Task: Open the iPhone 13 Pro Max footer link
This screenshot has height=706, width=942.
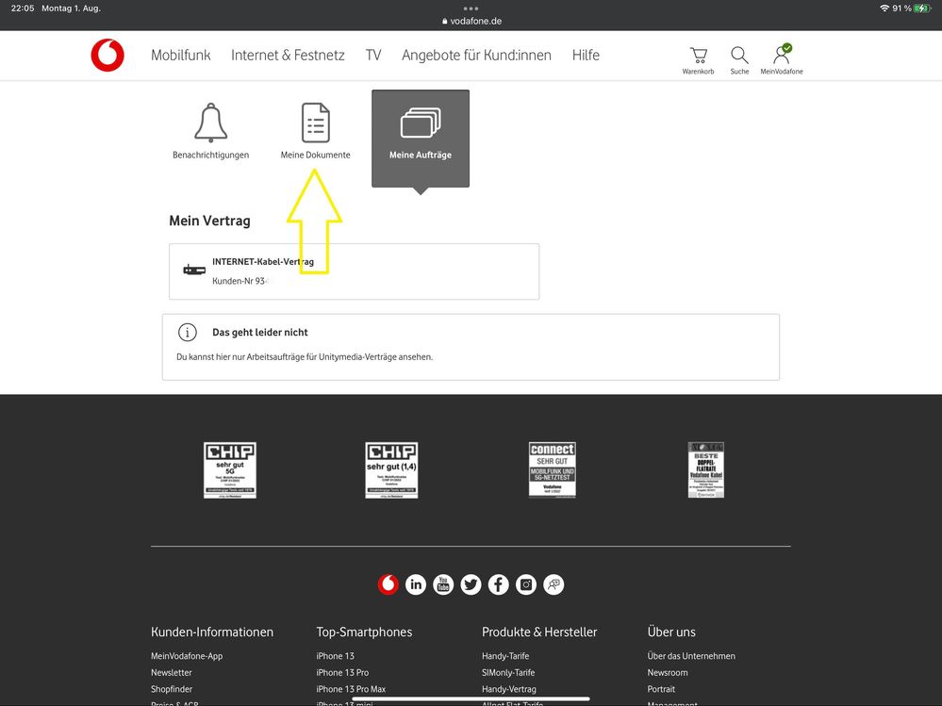Action: 351,689
